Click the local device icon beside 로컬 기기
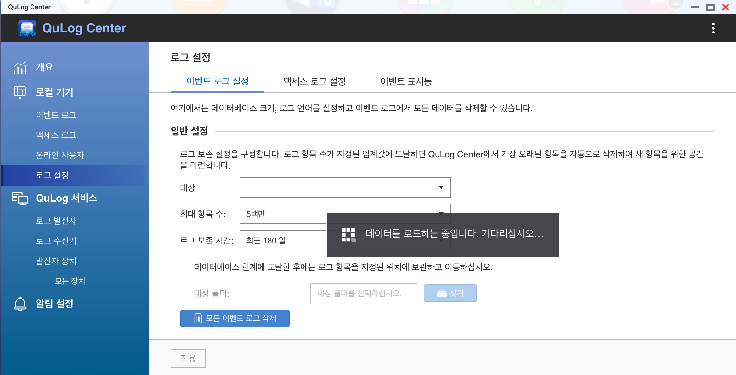The width and height of the screenshot is (736, 375). coord(20,92)
